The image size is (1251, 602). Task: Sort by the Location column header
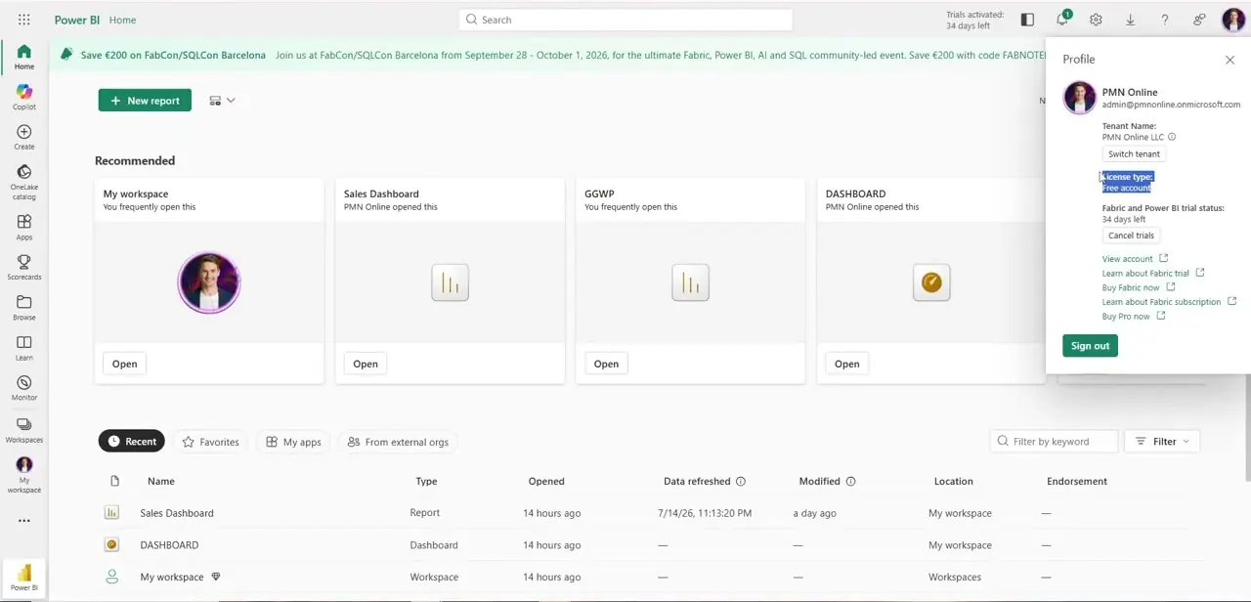click(953, 481)
